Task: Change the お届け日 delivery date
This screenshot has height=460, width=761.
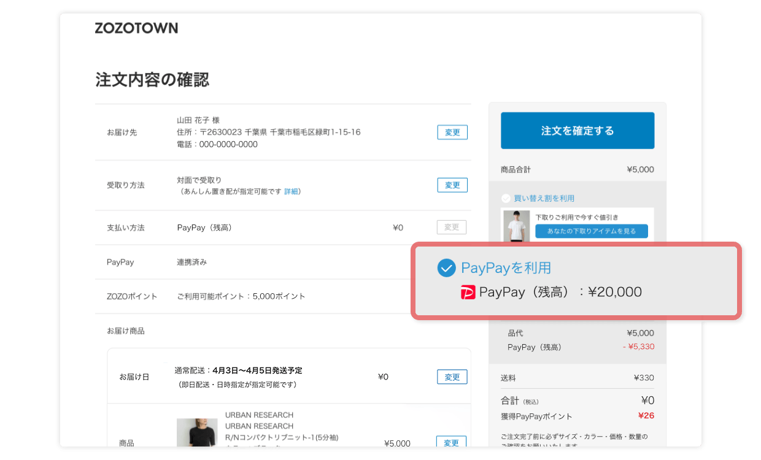Action: click(452, 377)
